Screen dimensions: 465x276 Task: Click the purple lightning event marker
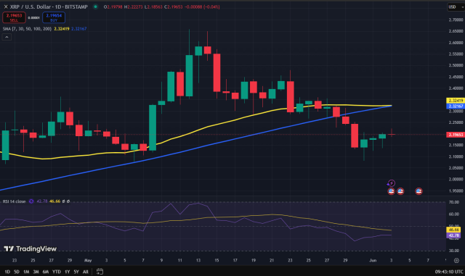pos(391,183)
